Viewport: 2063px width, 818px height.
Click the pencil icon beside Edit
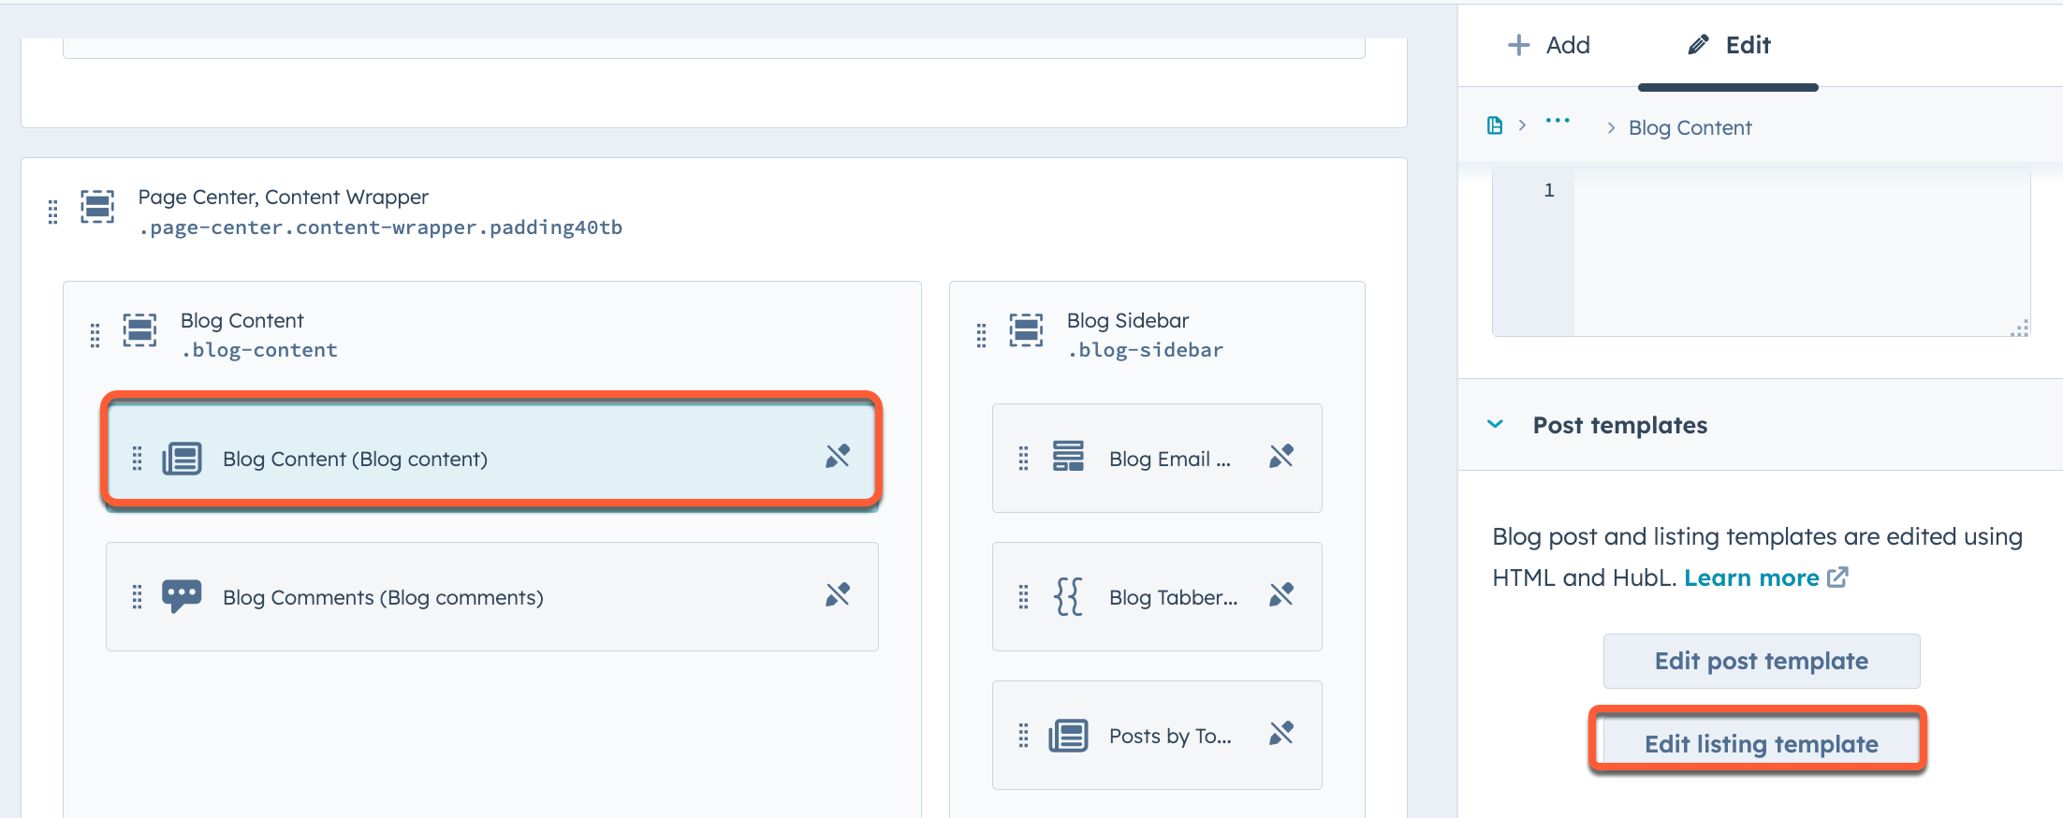point(1698,45)
